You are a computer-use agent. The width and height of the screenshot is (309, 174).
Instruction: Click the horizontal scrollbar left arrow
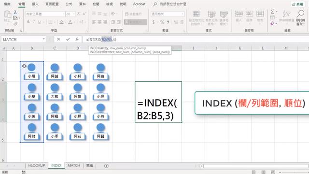click(x=202, y=166)
